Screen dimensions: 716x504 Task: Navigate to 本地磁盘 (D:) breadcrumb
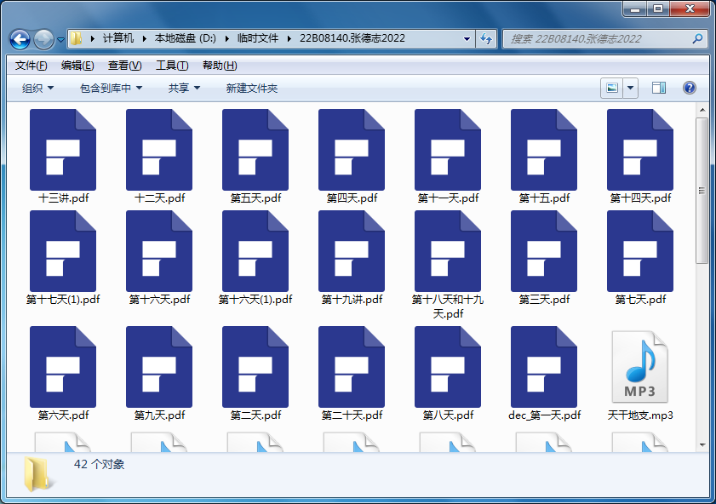click(x=186, y=38)
